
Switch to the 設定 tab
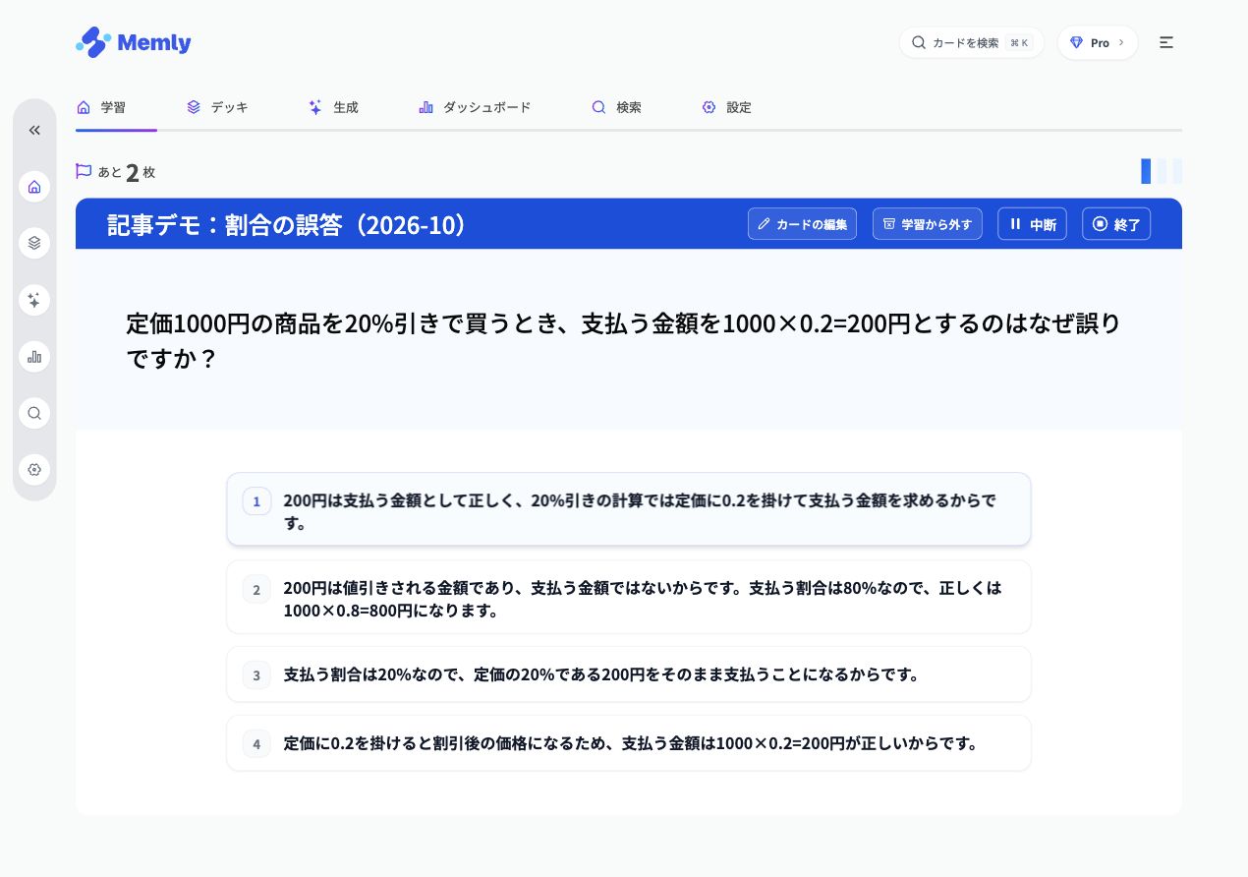pos(726,107)
